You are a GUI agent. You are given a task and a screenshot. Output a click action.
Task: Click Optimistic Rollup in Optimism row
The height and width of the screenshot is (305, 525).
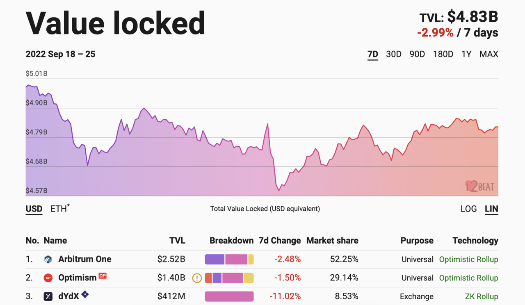click(469, 278)
